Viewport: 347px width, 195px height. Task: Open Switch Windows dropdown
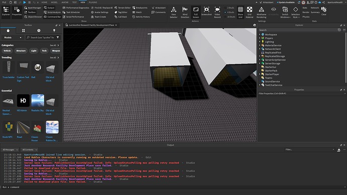(285, 12)
